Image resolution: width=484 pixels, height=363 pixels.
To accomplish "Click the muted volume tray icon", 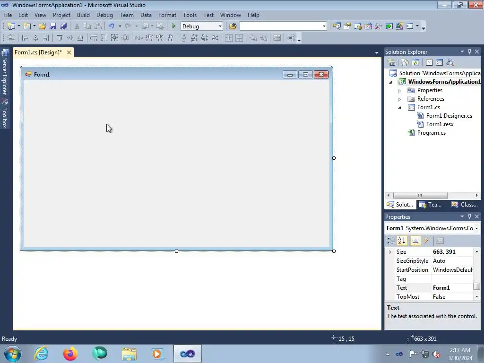I will [436, 354].
